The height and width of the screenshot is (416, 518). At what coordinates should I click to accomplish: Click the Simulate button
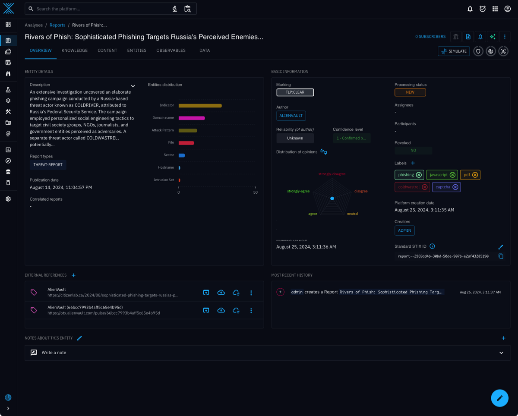tap(454, 51)
